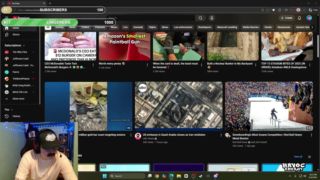
Task: Select the Minecraft modding chip
Action: click(227, 27)
